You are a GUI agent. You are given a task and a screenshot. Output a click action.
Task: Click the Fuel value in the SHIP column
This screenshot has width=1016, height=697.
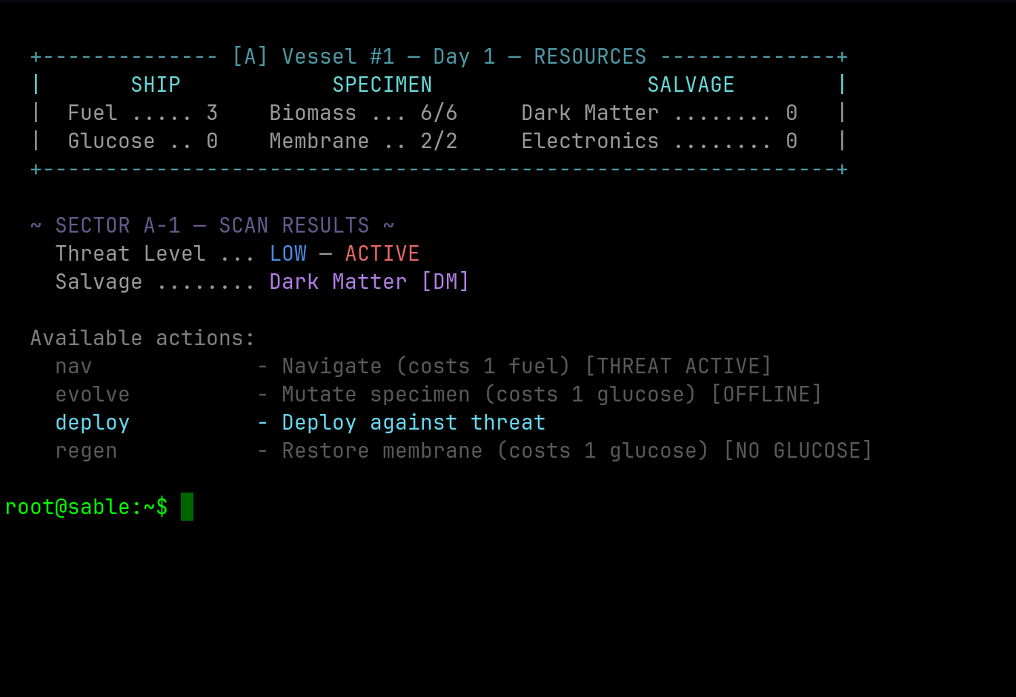(x=212, y=113)
